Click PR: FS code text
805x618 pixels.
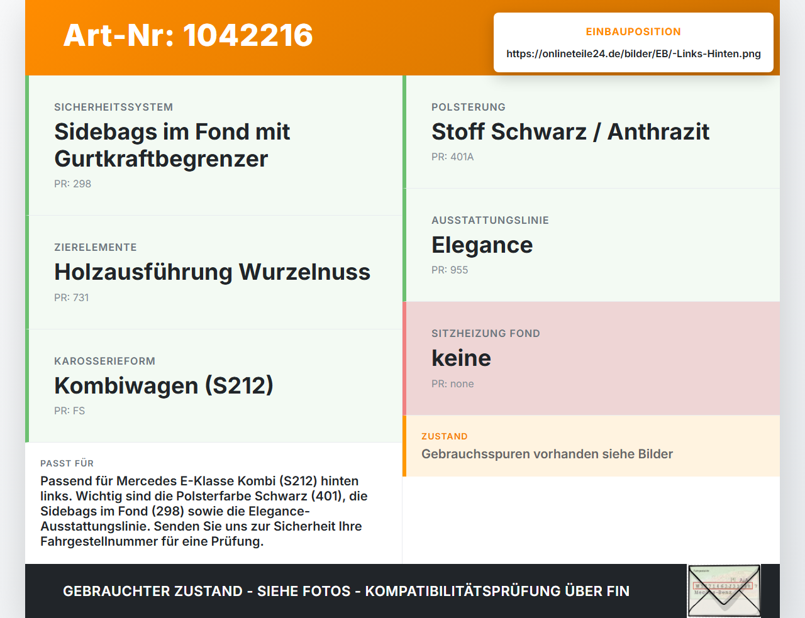(x=69, y=411)
